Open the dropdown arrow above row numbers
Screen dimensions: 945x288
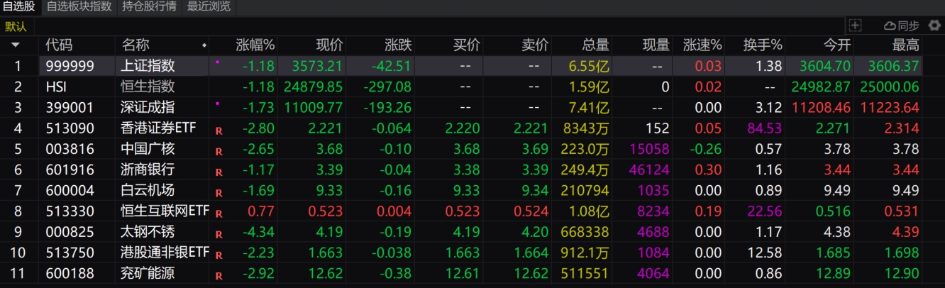[x=15, y=45]
